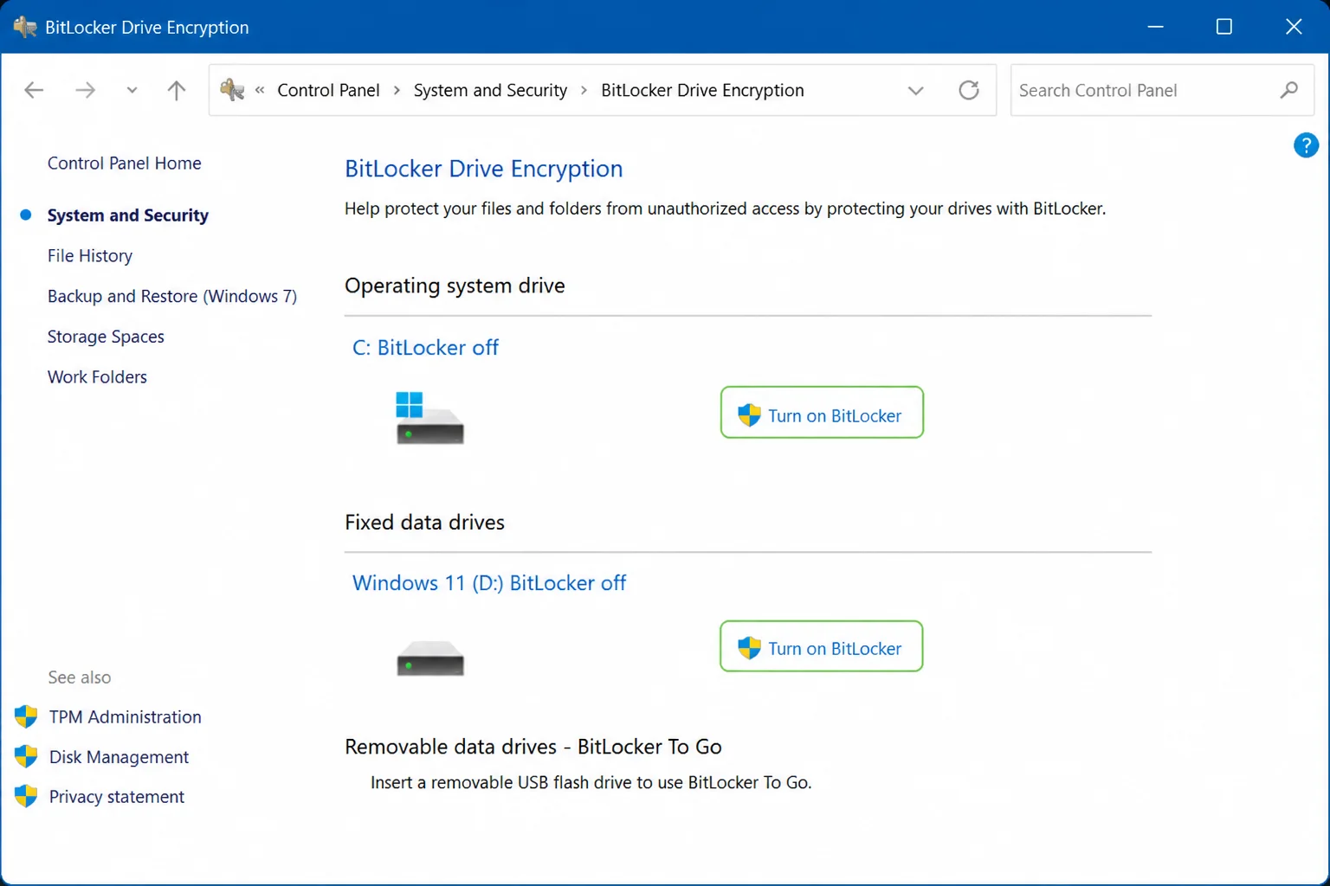Image resolution: width=1330 pixels, height=886 pixels.
Task: Open help with the question mark icon
Action: point(1306,145)
